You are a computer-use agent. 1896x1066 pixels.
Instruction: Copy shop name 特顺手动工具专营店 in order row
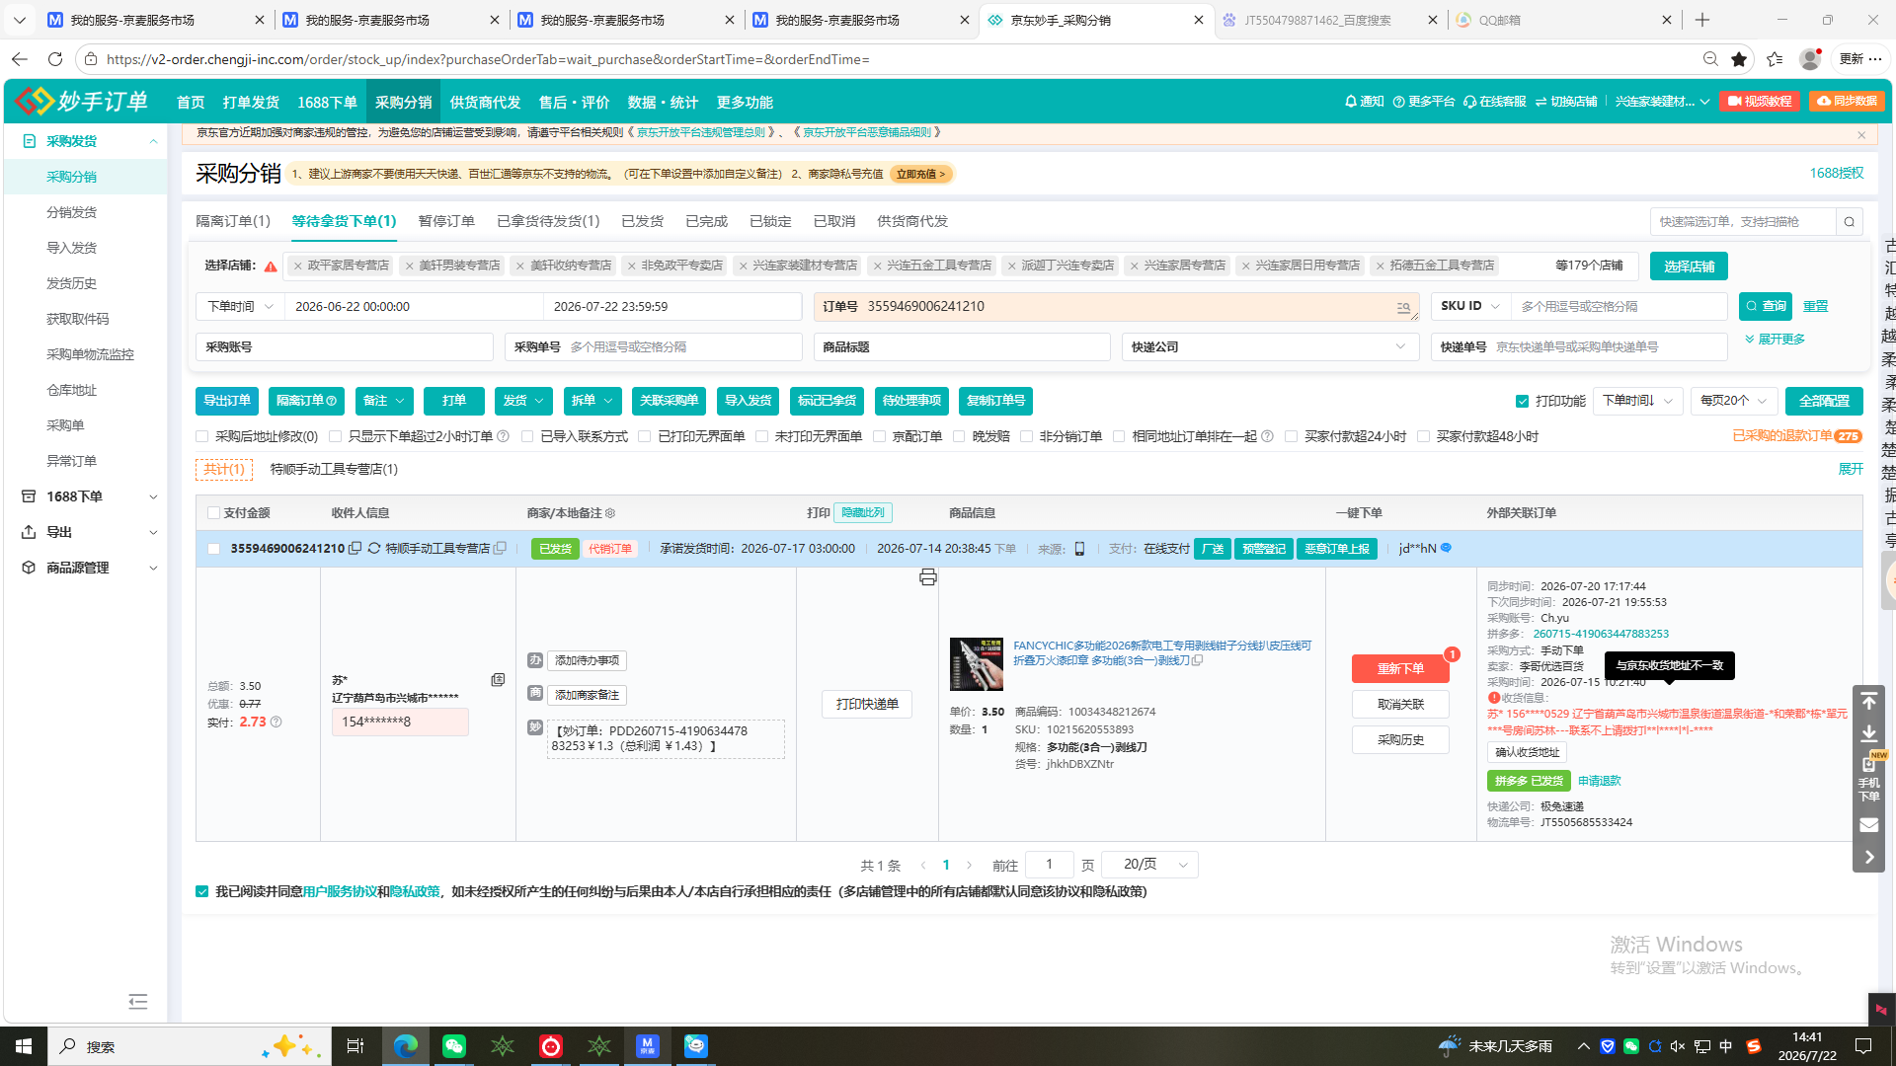coord(500,549)
